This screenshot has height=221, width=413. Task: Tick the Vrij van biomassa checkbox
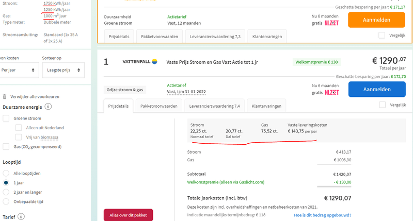tap(19, 137)
